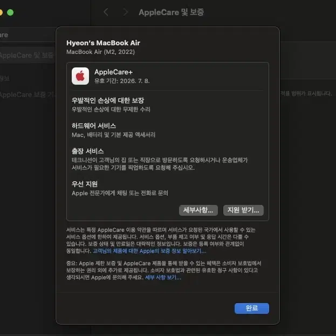The height and width of the screenshot is (336, 336).
Task: Click the forward arrow in the toolbar
Action: [x=126, y=12]
